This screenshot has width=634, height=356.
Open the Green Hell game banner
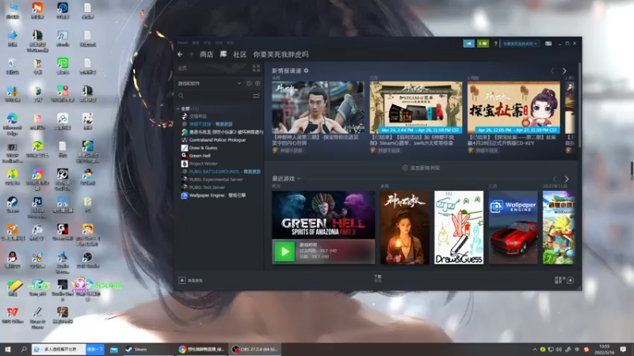click(x=323, y=214)
